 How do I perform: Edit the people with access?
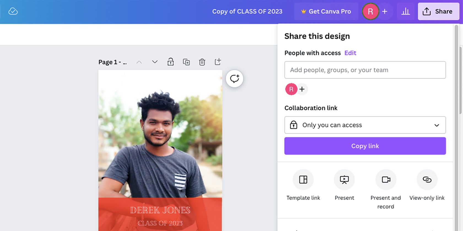click(x=350, y=53)
